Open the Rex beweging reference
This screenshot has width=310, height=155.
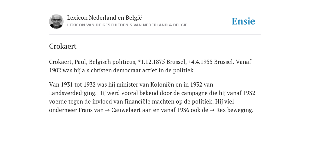[x=235, y=110]
